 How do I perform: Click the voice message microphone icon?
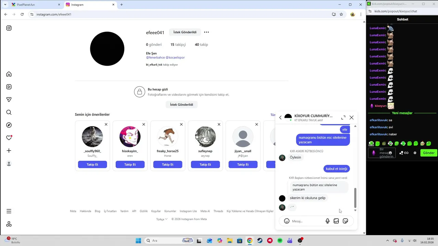[x=327, y=221]
